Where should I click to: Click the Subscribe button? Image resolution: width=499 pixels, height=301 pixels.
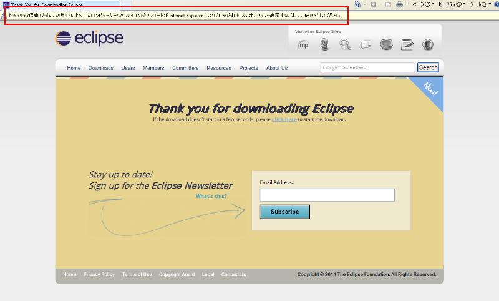tap(285, 212)
